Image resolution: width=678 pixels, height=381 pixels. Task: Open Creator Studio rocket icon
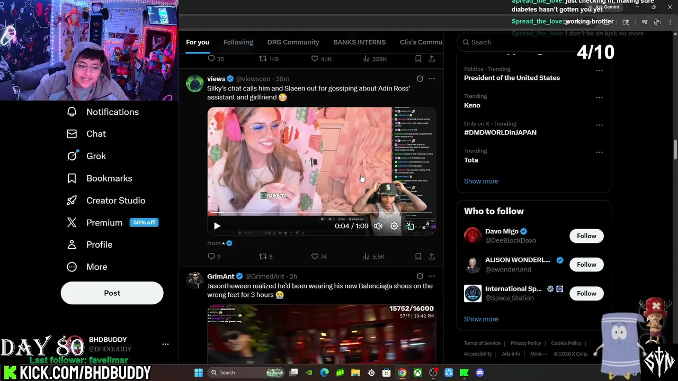pyautogui.click(x=72, y=201)
